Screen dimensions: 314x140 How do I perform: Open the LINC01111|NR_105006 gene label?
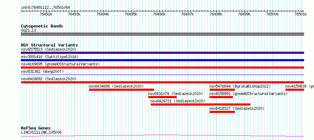41,132
